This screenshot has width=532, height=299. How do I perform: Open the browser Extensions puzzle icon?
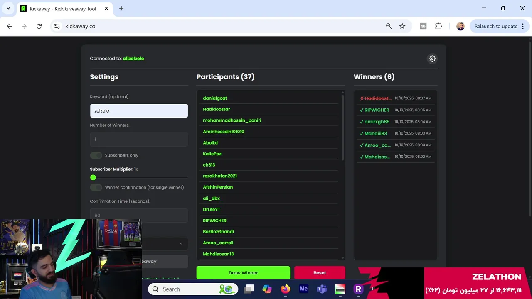(438, 26)
